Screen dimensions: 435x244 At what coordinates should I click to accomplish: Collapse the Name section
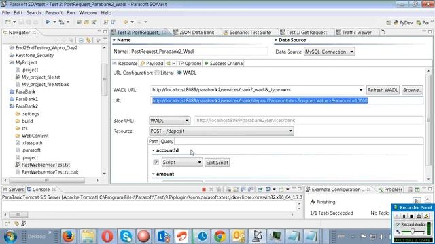point(114,40)
